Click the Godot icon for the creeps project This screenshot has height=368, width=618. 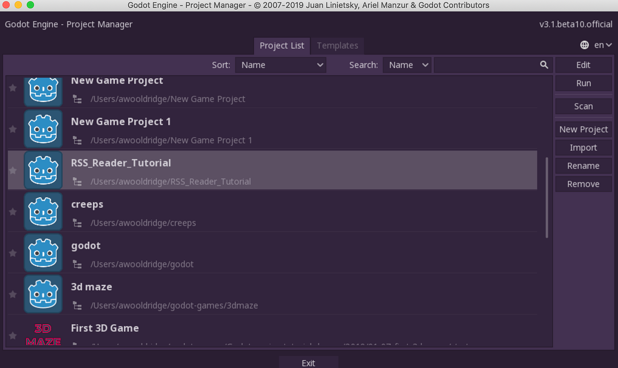(43, 212)
